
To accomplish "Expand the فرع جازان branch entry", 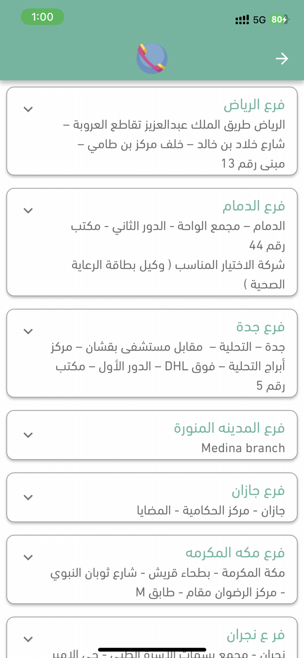I will pos(28,497).
